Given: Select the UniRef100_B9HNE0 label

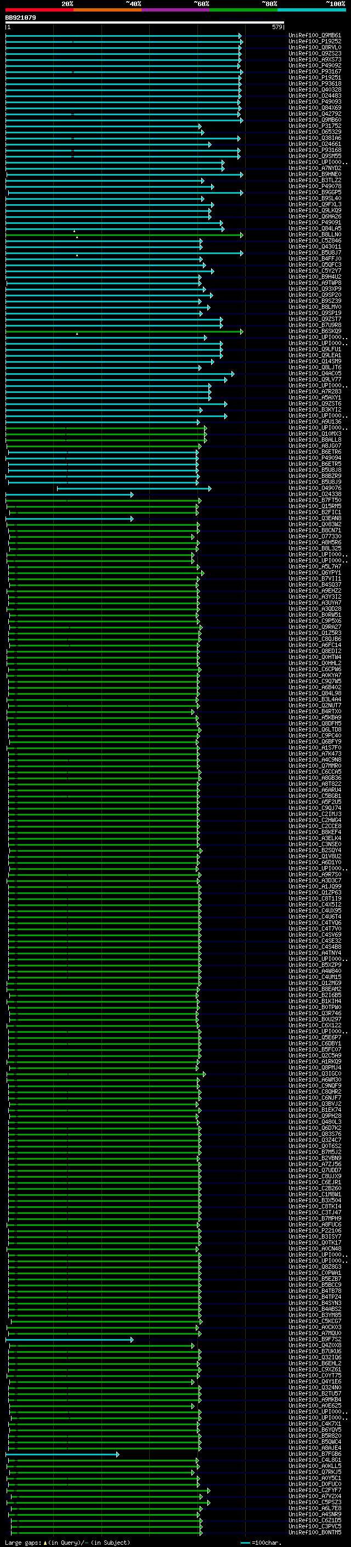Looking at the screenshot, I should [315, 174].
